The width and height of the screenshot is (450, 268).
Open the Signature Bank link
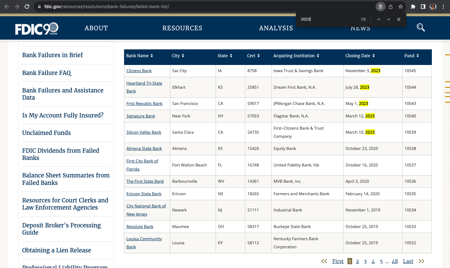[141, 116]
